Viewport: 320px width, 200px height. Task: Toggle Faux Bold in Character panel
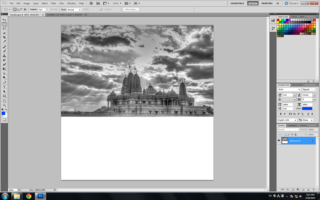(281, 114)
